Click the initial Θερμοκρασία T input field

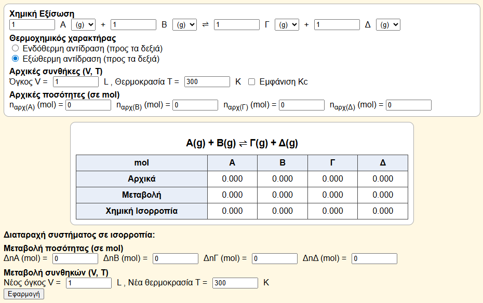[x=207, y=82]
